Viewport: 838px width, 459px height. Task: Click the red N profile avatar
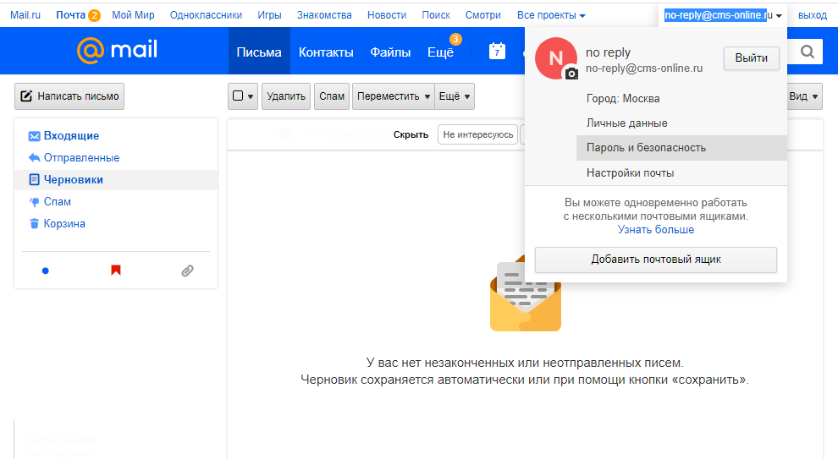556,57
